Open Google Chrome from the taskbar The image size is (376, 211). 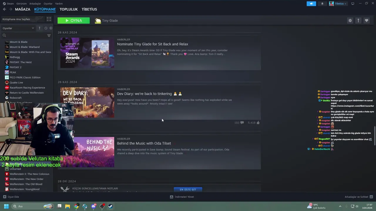coord(76,206)
